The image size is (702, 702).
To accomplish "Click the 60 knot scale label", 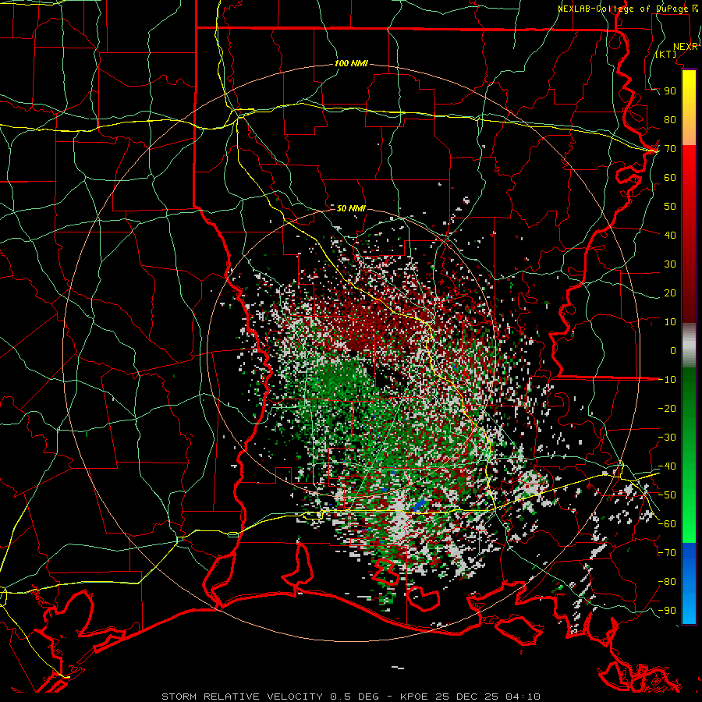I will click(x=670, y=177).
